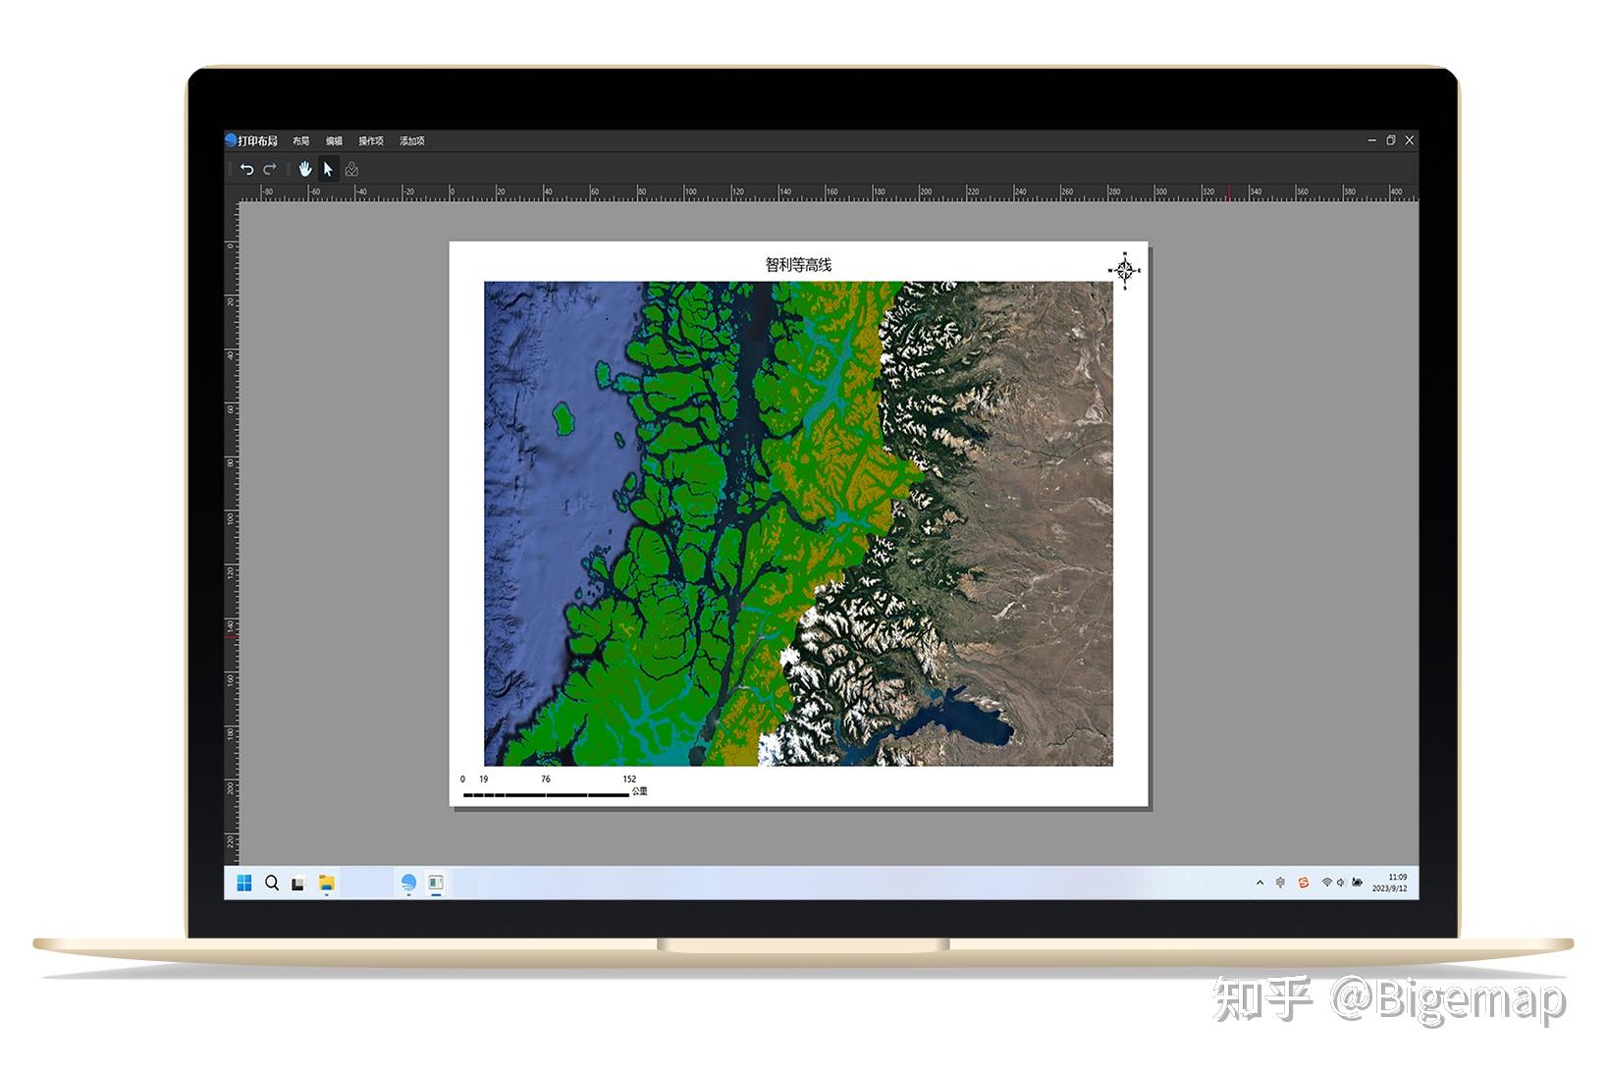This screenshot has width=1608, height=1072.
Task: Open Wi-Fi settings from the system tray
Action: [x=1327, y=883]
